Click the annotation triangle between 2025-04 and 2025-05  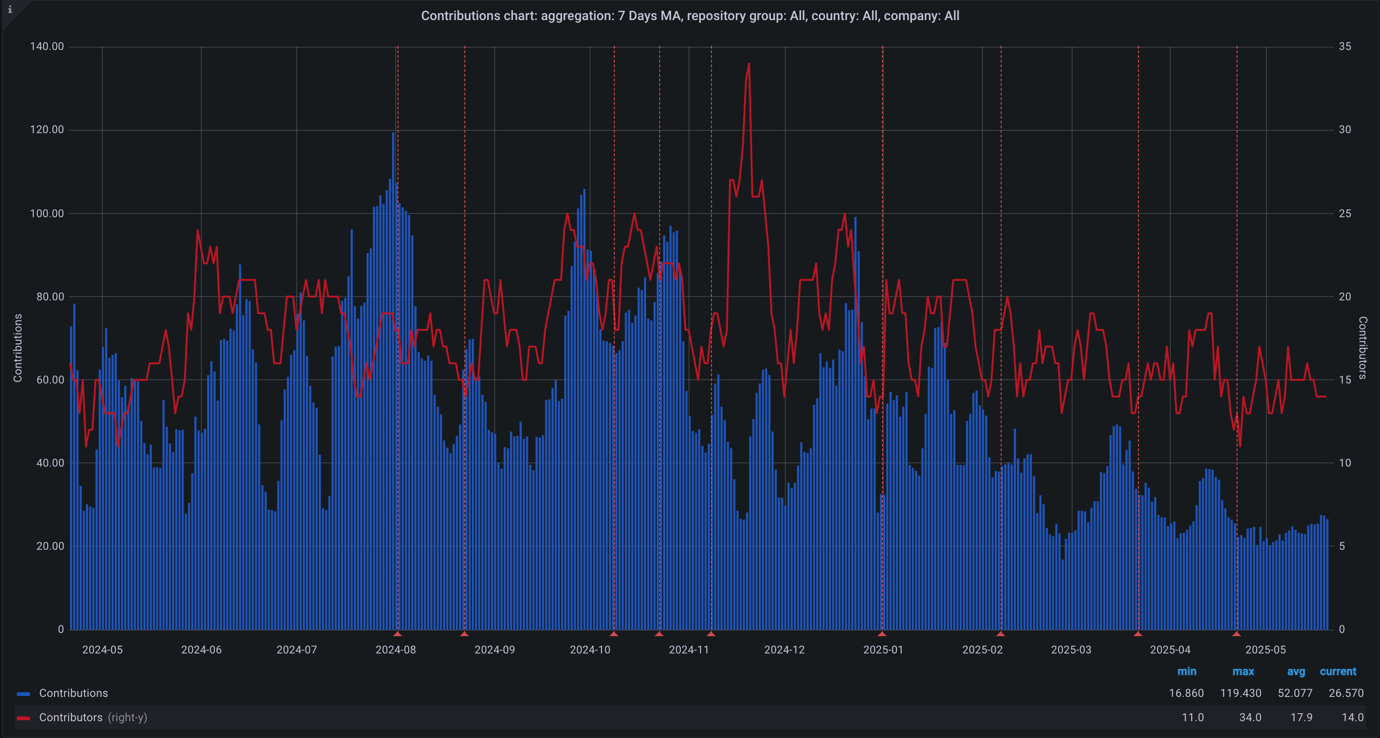click(1237, 633)
